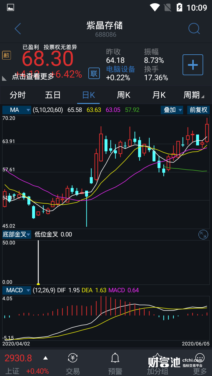
Task: Switch to the 周K tab
Action: (x=124, y=95)
